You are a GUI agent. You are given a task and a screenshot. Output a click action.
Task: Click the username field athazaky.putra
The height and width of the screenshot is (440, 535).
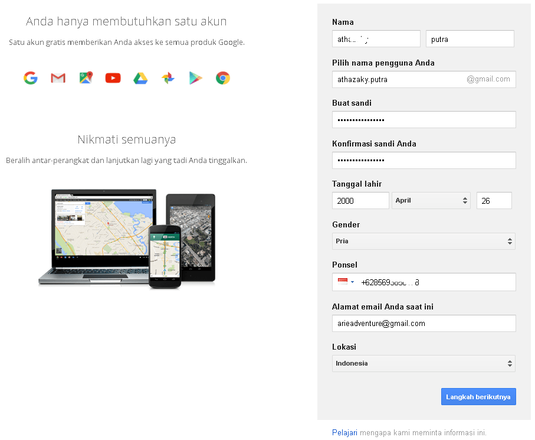point(398,79)
